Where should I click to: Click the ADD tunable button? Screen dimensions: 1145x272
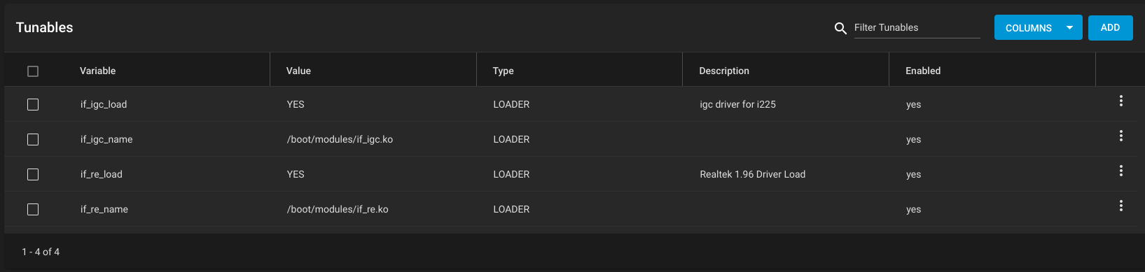(x=1110, y=28)
